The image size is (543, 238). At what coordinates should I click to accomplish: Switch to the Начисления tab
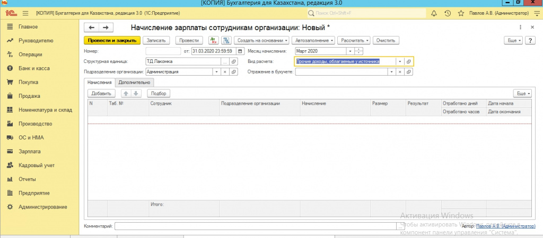tap(99, 83)
